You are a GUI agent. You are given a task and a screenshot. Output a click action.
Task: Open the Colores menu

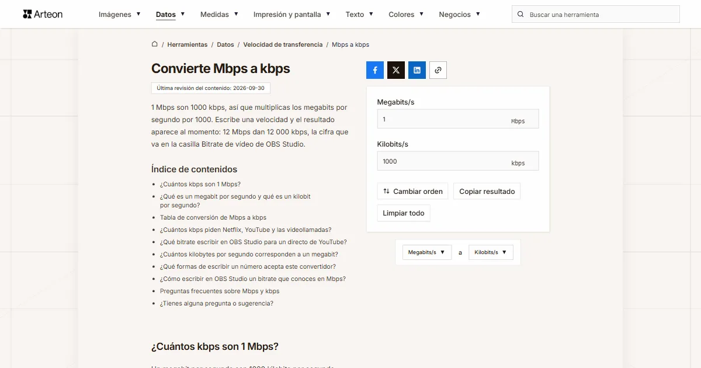click(406, 14)
